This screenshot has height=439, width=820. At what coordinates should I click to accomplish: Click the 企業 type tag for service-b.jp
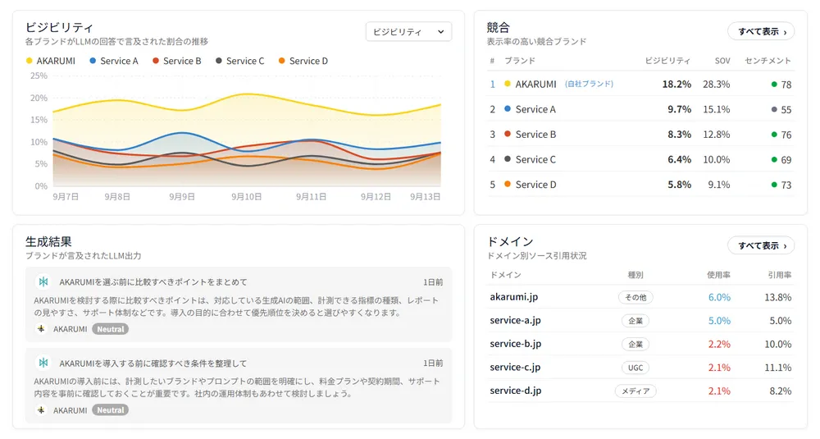635,345
